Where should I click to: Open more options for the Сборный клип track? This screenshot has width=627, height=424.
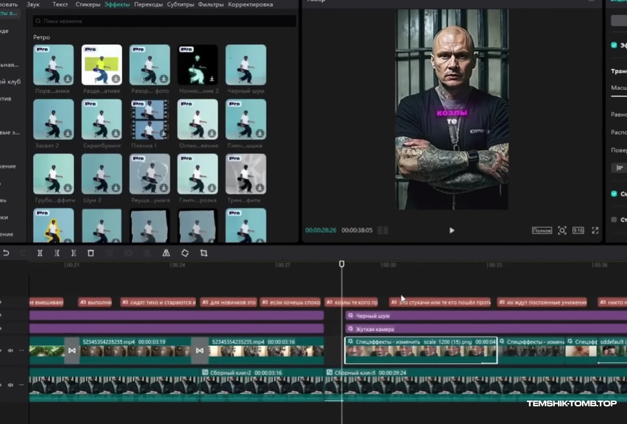click(x=22, y=385)
